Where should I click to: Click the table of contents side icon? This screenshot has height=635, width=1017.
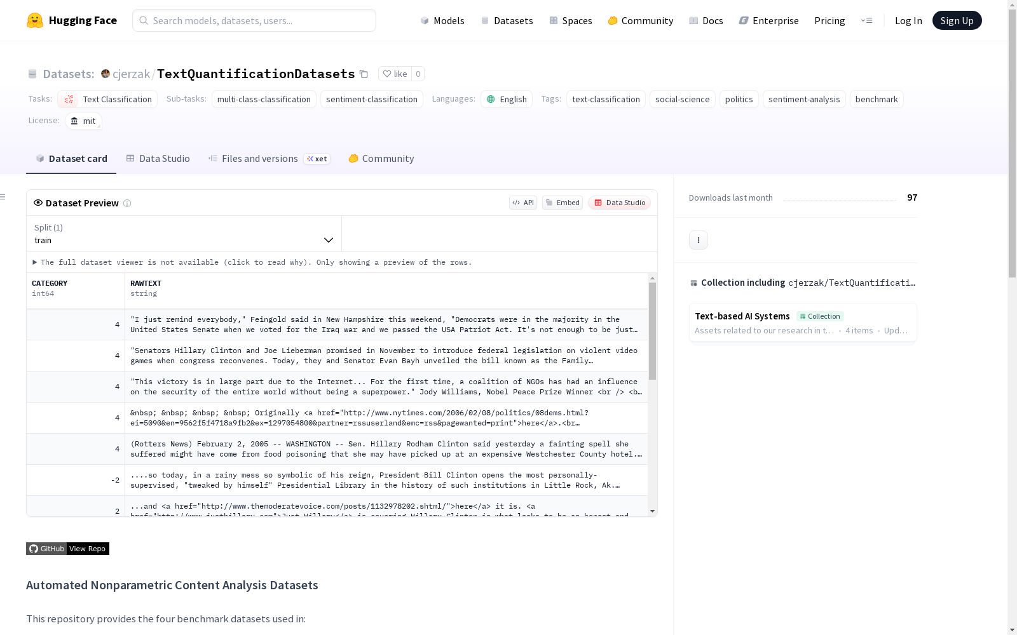3,197
